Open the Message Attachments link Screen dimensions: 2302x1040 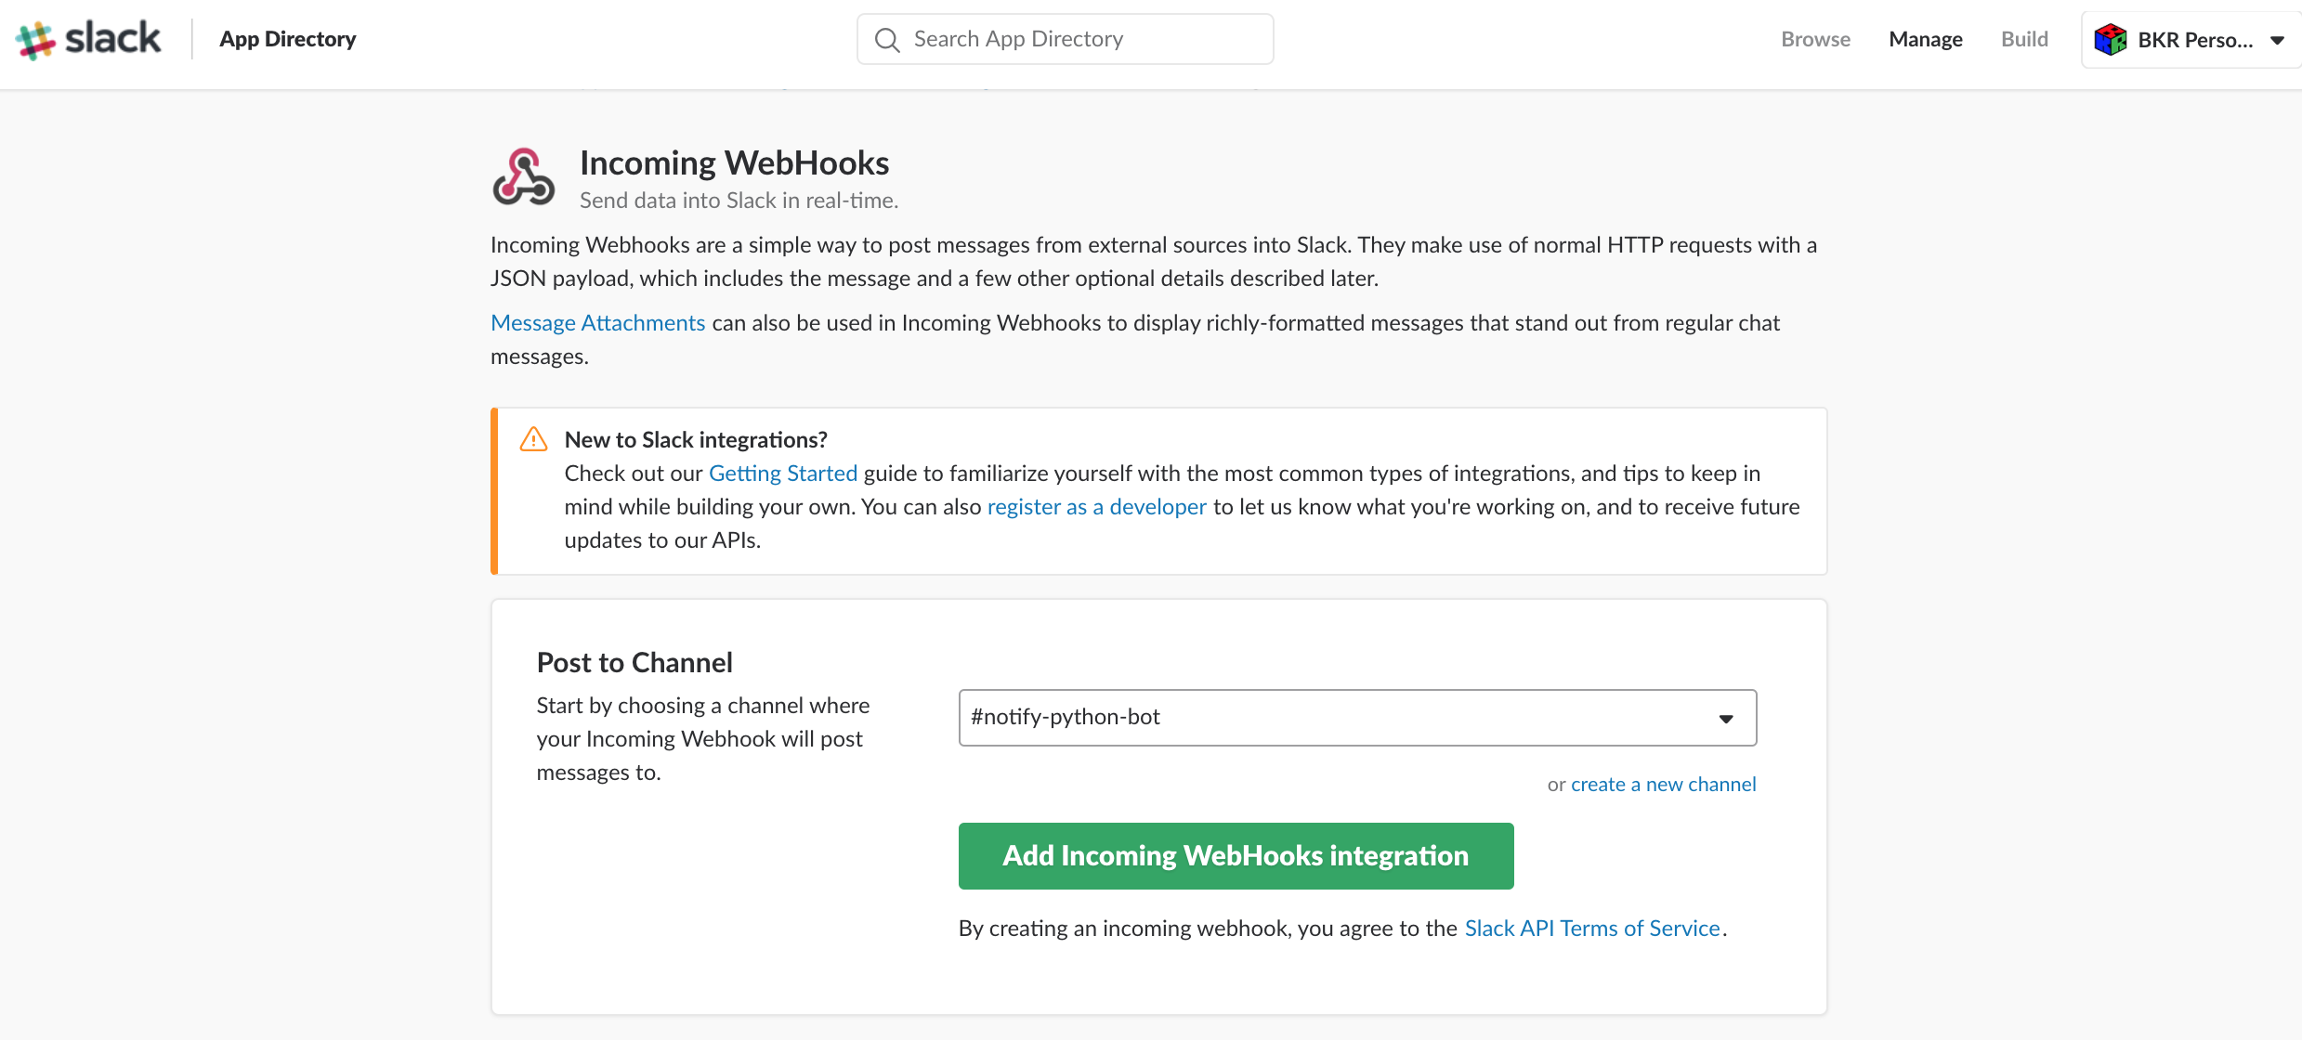[x=598, y=323]
